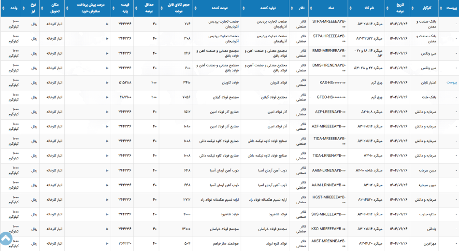459x251 pixels.
Task: Click broker cell پاداش
Action: (425, 229)
